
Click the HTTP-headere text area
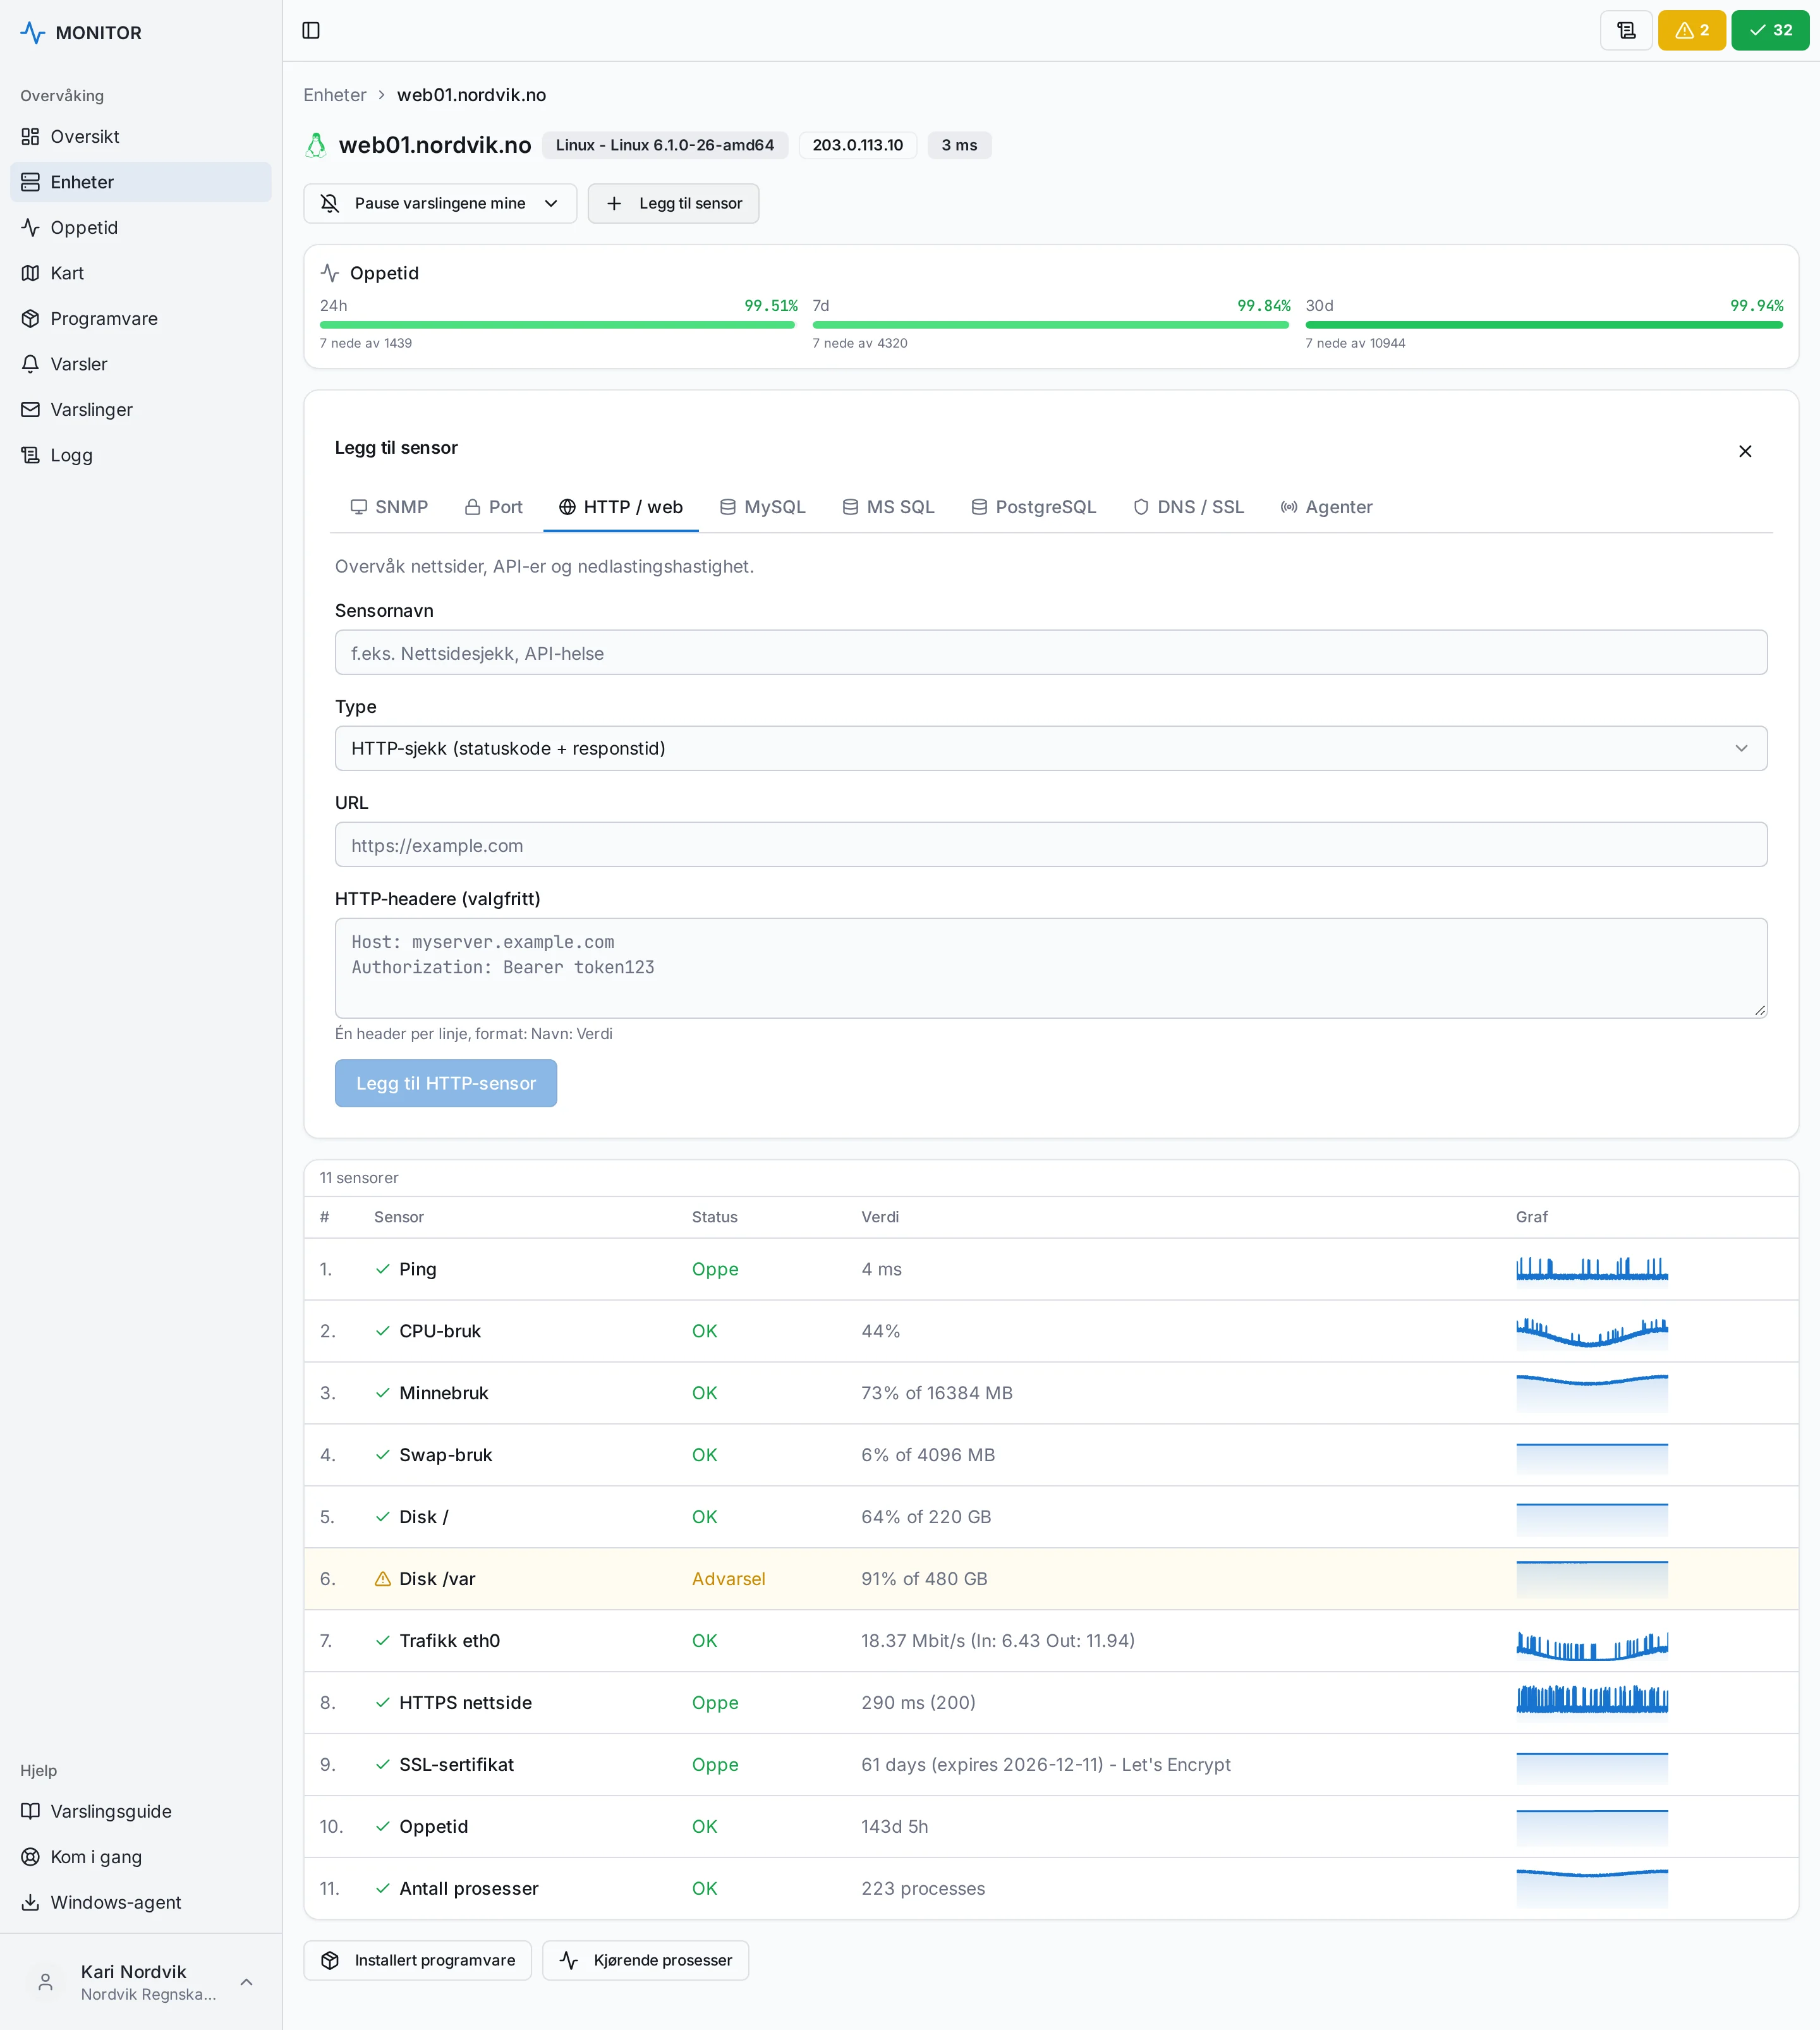click(x=1051, y=968)
